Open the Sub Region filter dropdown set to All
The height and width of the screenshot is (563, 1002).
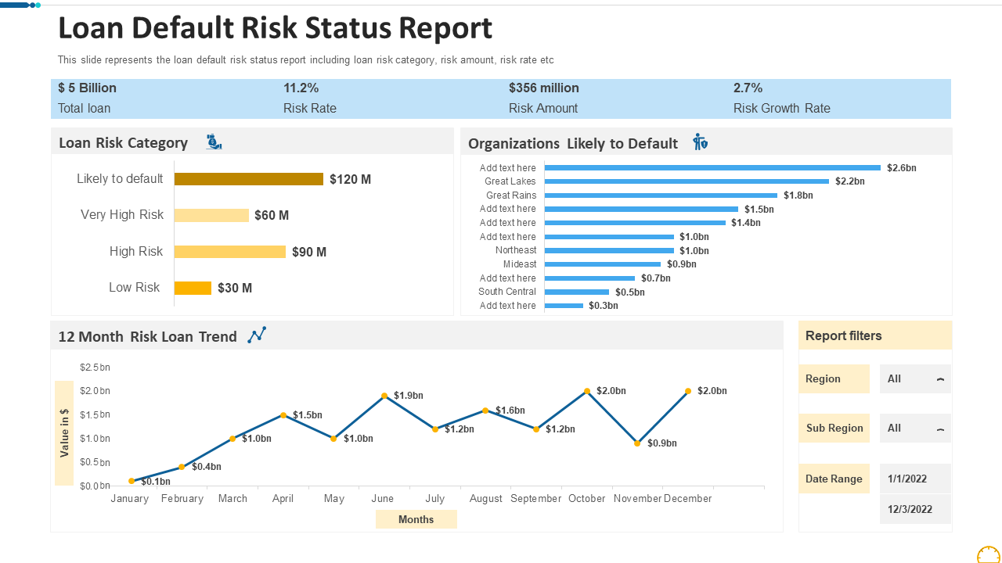pyautogui.click(x=915, y=428)
